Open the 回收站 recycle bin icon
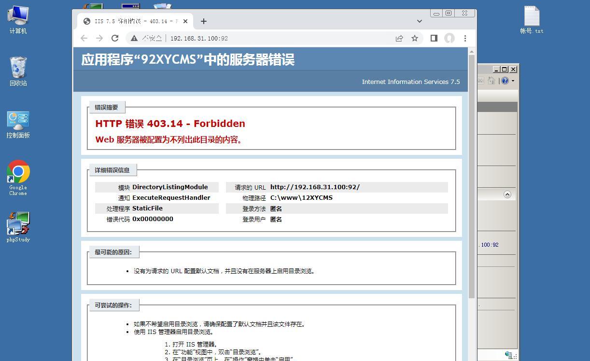590x361 pixels. [18, 71]
